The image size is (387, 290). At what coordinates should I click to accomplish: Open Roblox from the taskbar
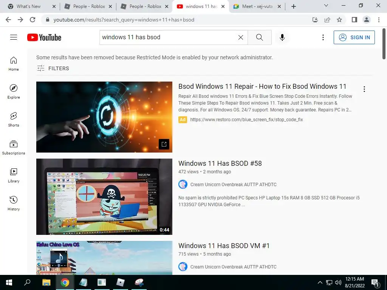(x=120, y=282)
